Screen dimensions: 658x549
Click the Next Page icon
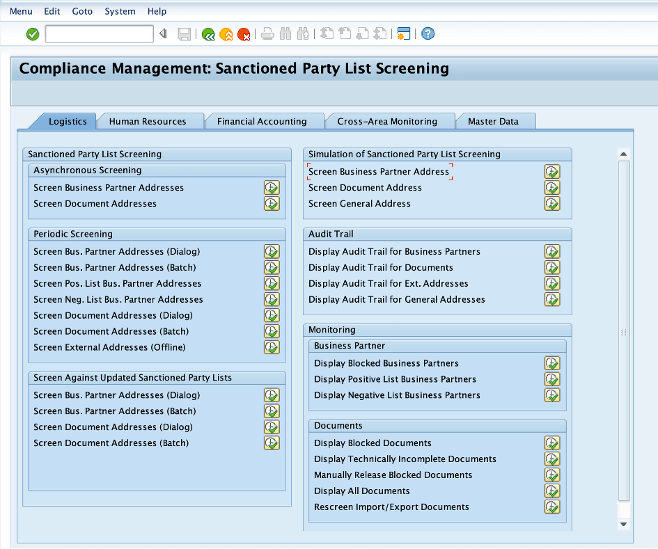pyautogui.click(x=362, y=34)
